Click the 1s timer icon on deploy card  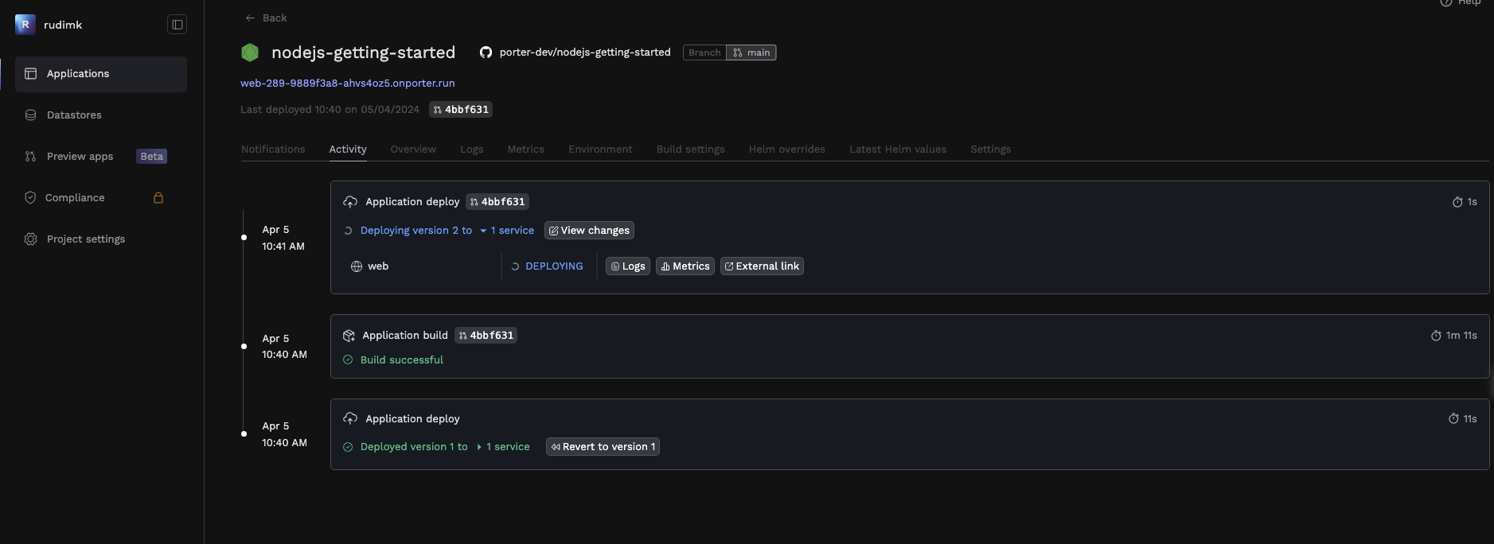tap(1457, 202)
